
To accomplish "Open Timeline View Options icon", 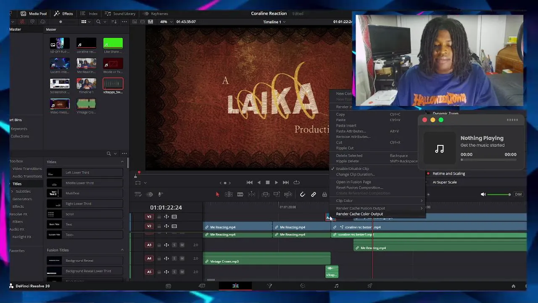I will pos(138,194).
